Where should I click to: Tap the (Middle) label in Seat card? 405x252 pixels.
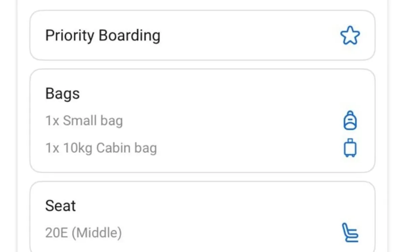coord(97,233)
